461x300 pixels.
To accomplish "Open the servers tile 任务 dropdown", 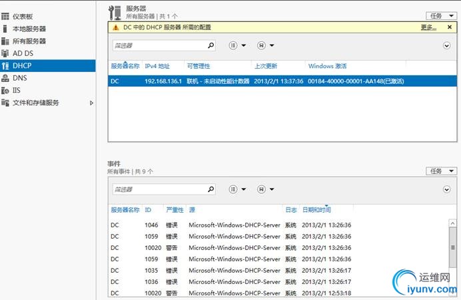I will [x=441, y=16].
